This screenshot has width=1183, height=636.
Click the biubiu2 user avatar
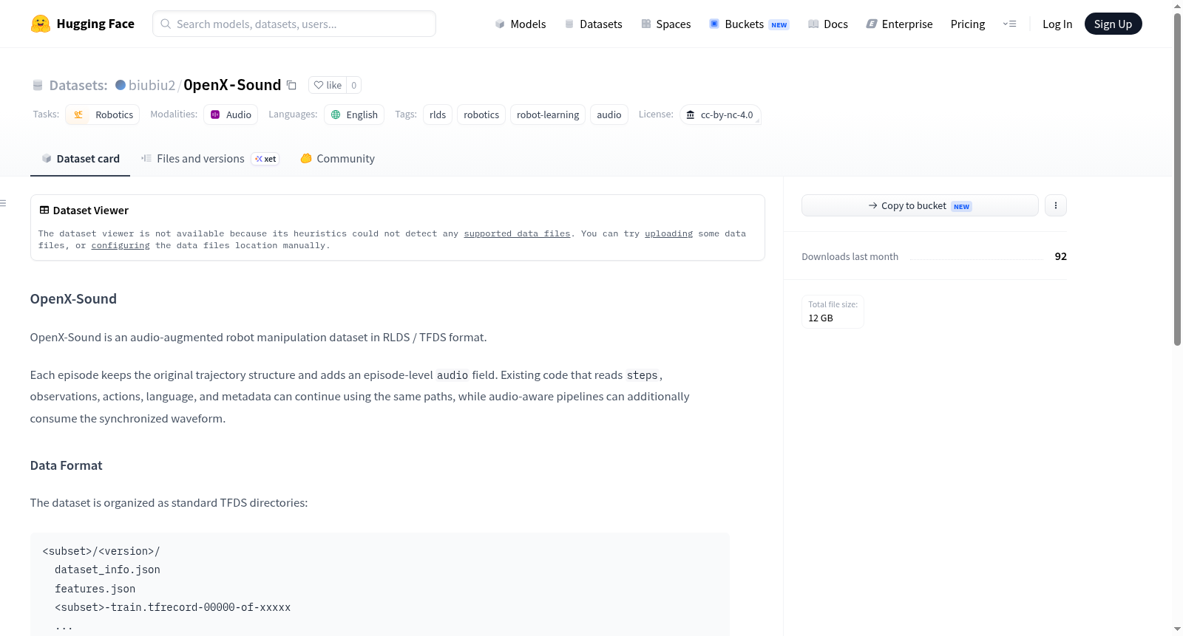(x=121, y=85)
